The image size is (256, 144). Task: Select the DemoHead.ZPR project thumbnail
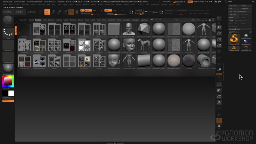(129, 30)
